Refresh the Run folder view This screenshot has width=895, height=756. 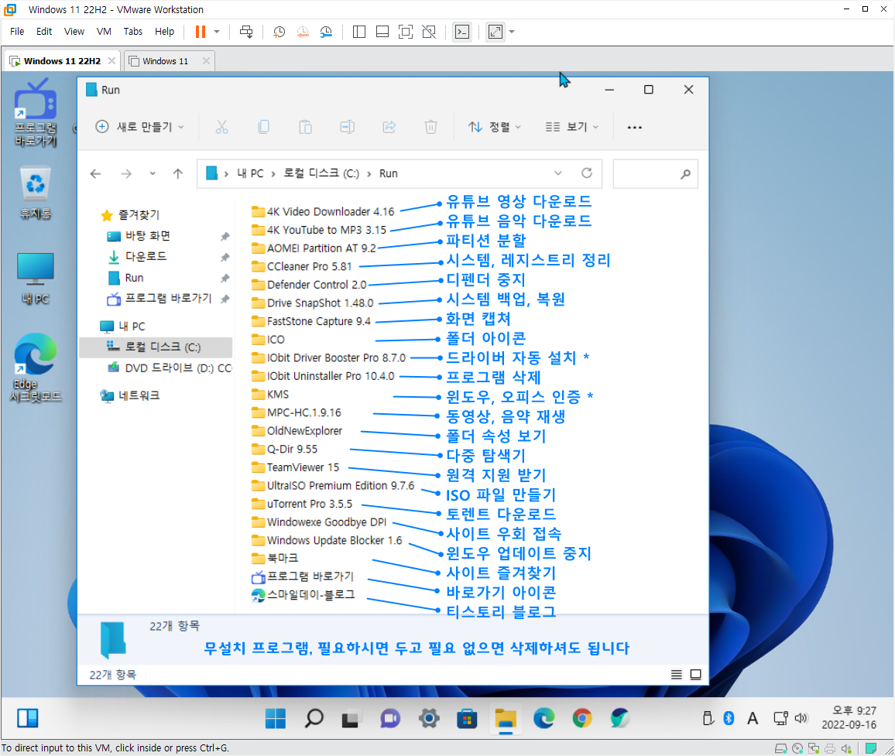coord(587,173)
